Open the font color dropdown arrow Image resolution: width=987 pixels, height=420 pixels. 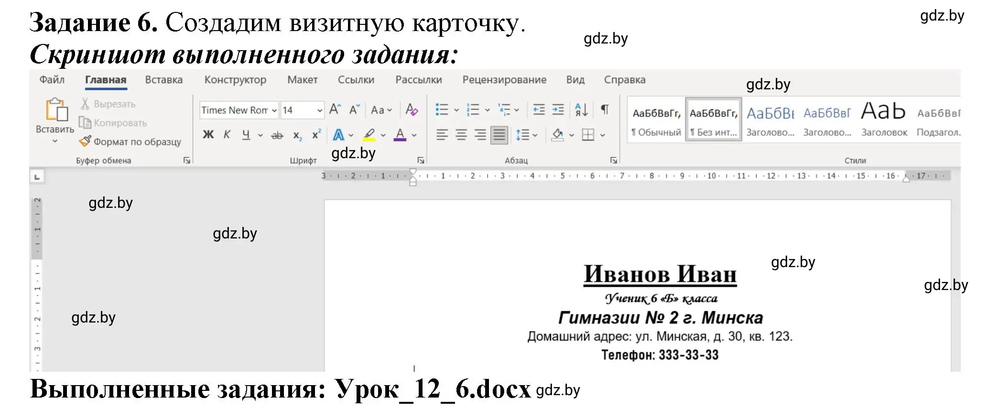[414, 135]
